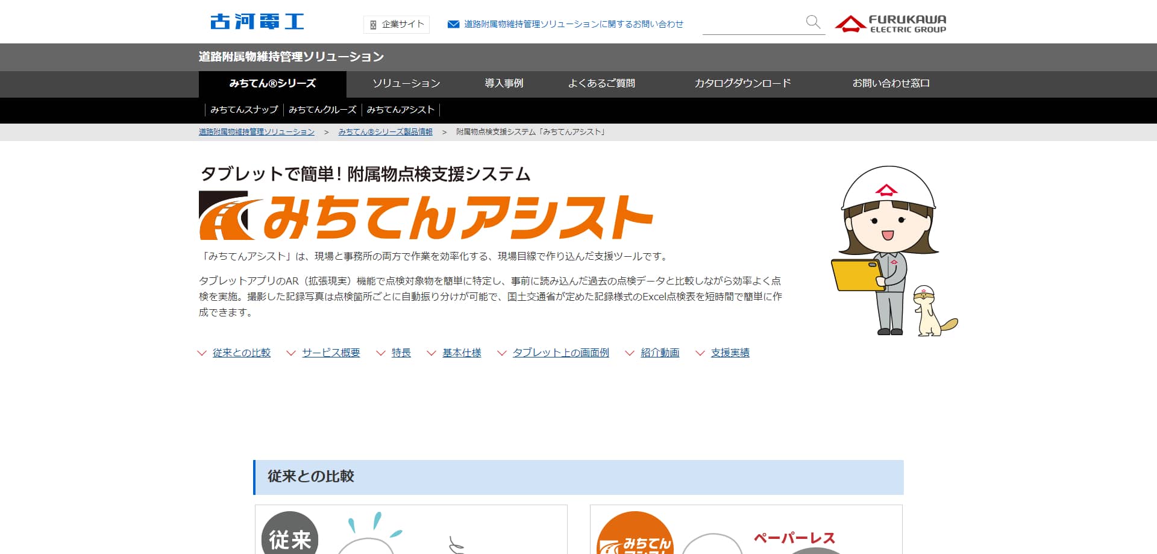Image resolution: width=1157 pixels, height=554 pixels.
Task: Open the よくあるご質問 menu
Action: click(x=601, y=84)
